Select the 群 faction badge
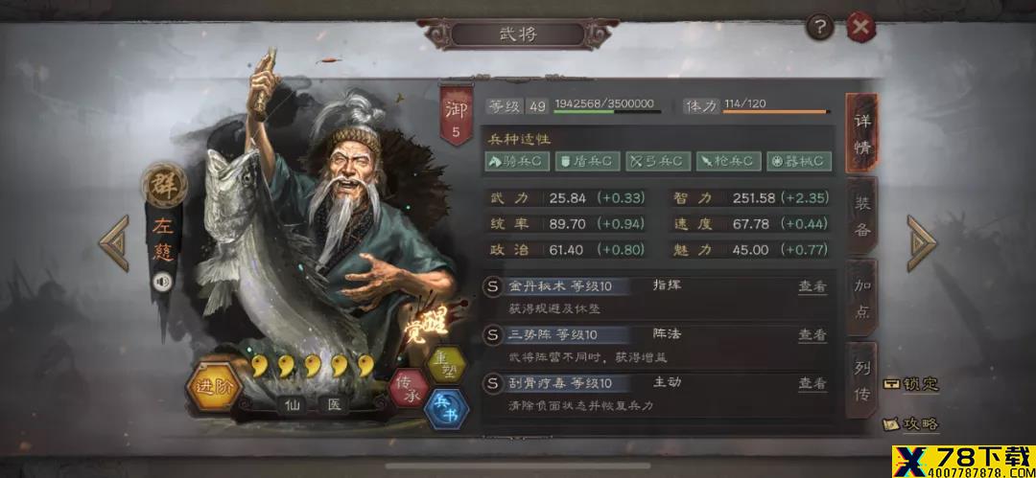This screenshot has height=478, width=1036. [164, 184]
